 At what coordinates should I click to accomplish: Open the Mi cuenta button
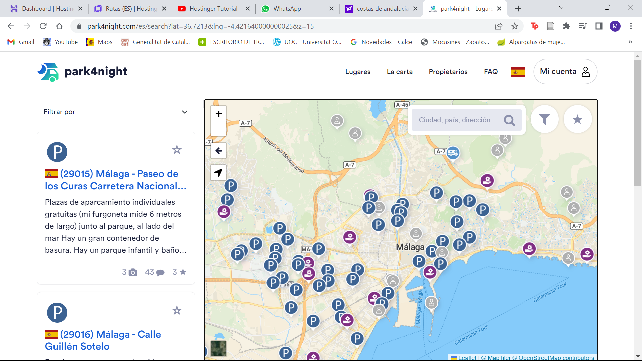click(565, 72)
